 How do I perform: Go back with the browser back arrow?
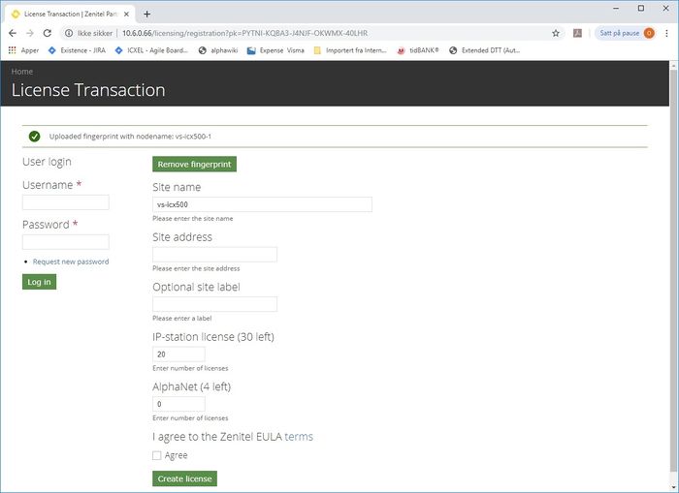pos(13,33)
